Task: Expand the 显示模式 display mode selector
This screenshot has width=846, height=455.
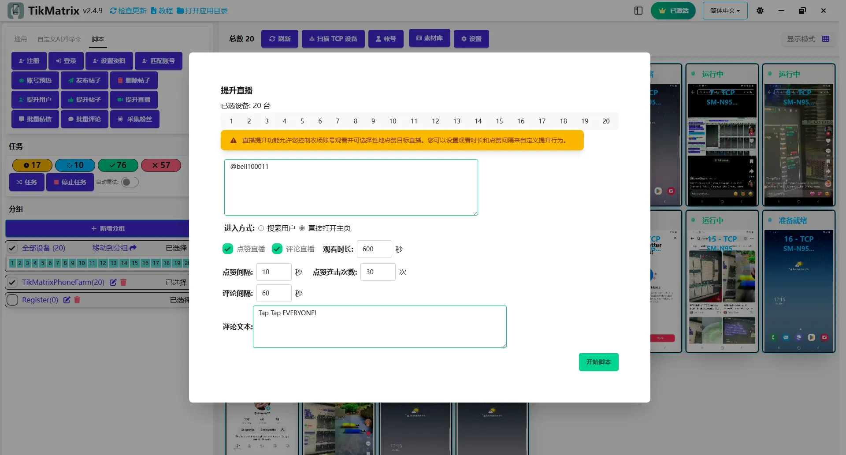Action: click(802, 39)
